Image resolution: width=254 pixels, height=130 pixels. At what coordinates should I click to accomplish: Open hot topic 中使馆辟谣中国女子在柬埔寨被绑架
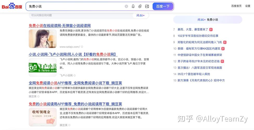(200, 55)
